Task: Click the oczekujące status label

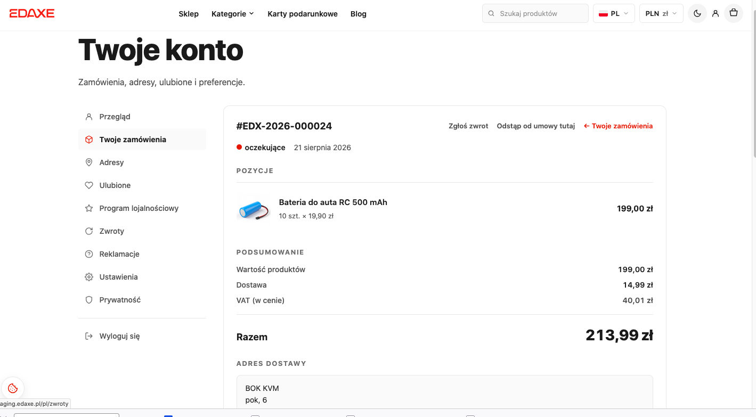Action: click(265, 148)
